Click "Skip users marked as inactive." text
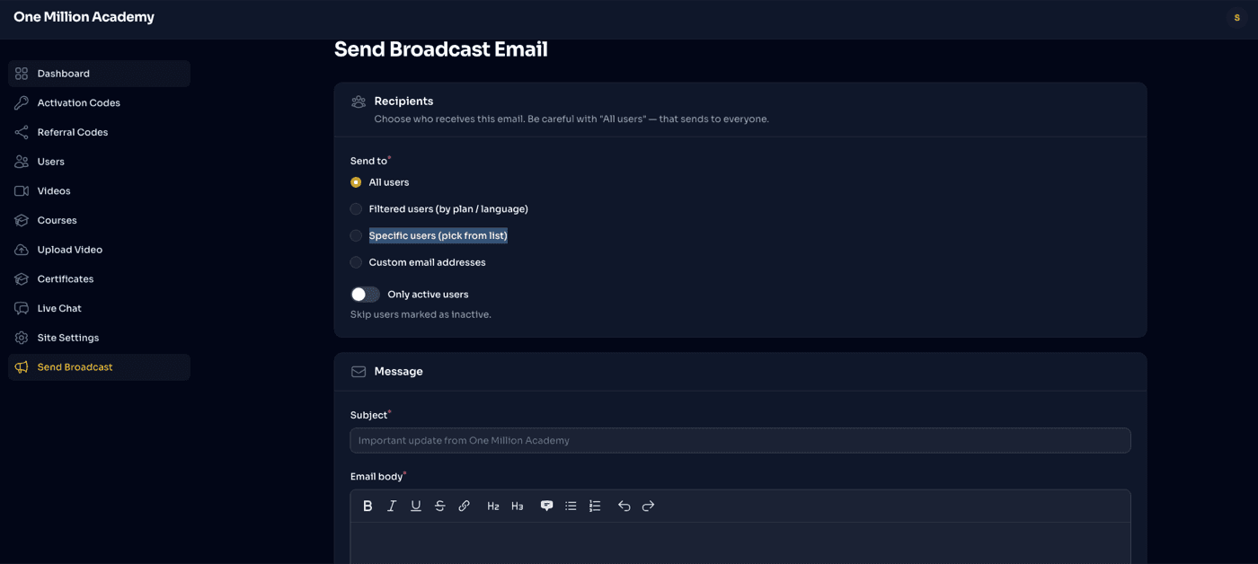The height and width of the screenshot is (564, 1258). [421, 314]
